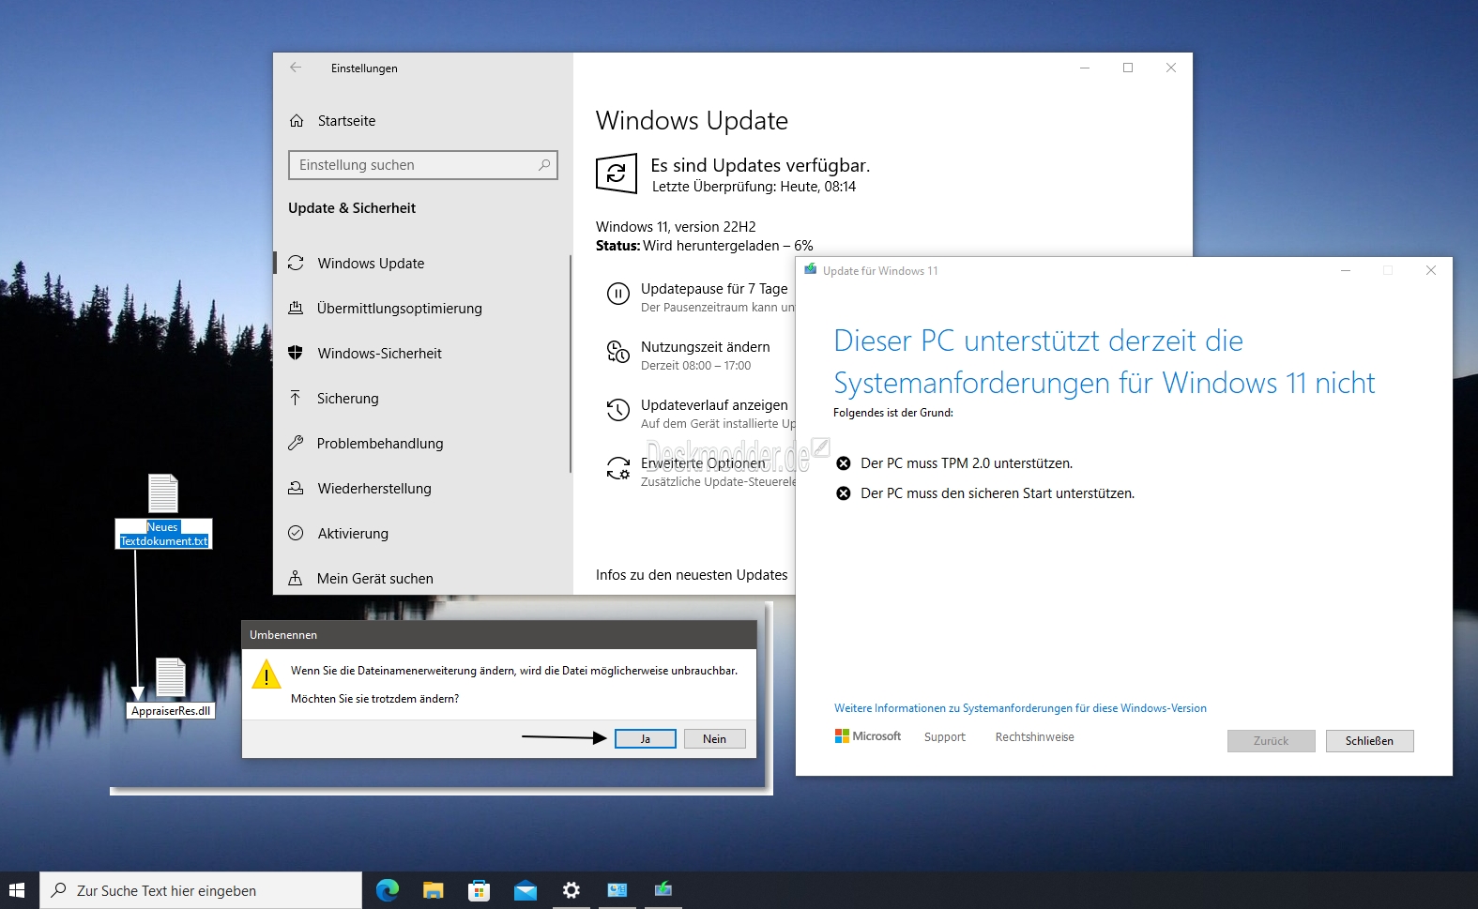This screenshot has width=1478, height=909.
Task: Click the Einstellung suchen search field
Action: tap(423, 165)
